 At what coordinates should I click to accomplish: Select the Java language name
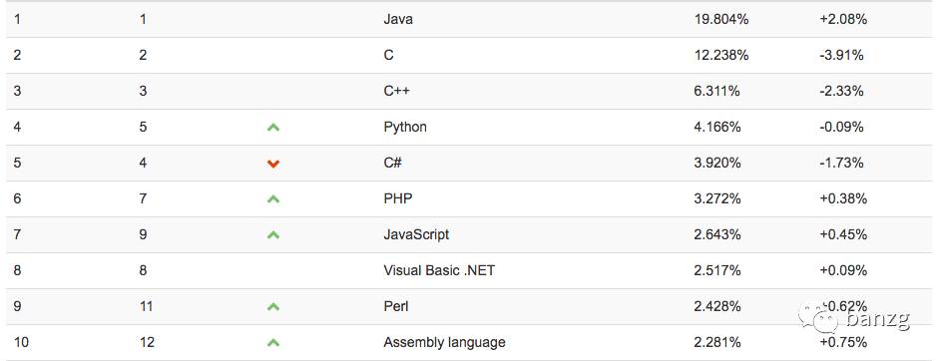pos(398,19)
